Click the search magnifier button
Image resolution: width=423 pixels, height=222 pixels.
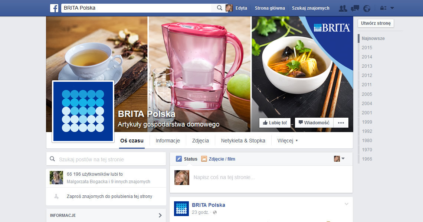coord(219,8)
